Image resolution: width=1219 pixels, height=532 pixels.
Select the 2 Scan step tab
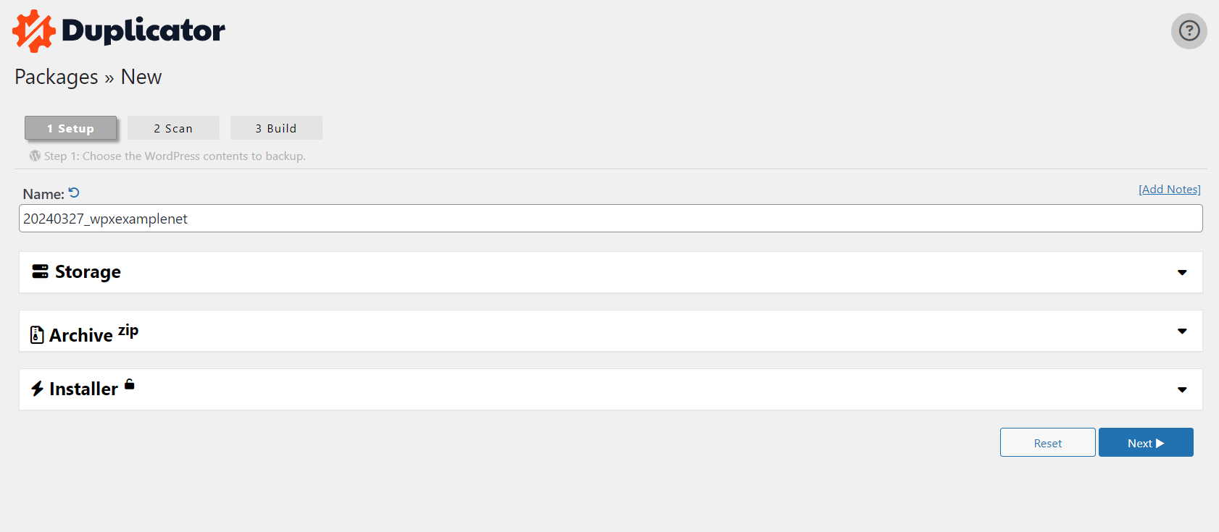click(173, 128)
